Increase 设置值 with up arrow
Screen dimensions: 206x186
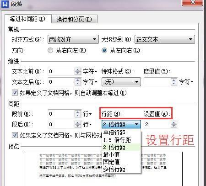(x=174, y=122)
